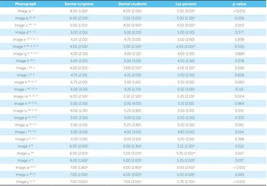Viewport: 267px width, 186px height.
Task: Click p-value 0.026 in Image i row
Action: point(239,68)
